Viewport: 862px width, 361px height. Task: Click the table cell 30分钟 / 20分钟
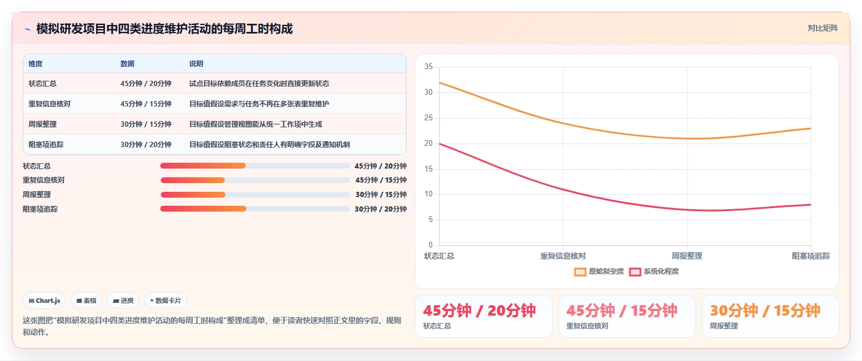(146, 145)
